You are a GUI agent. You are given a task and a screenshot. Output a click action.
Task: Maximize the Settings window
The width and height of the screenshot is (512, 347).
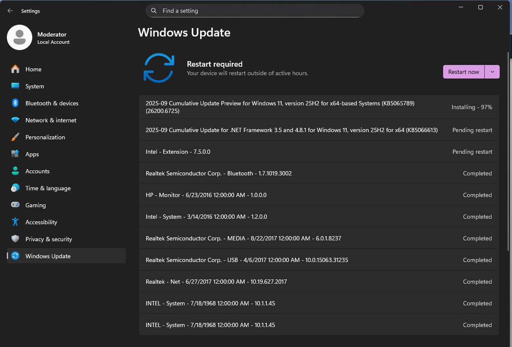coord(480,7)
